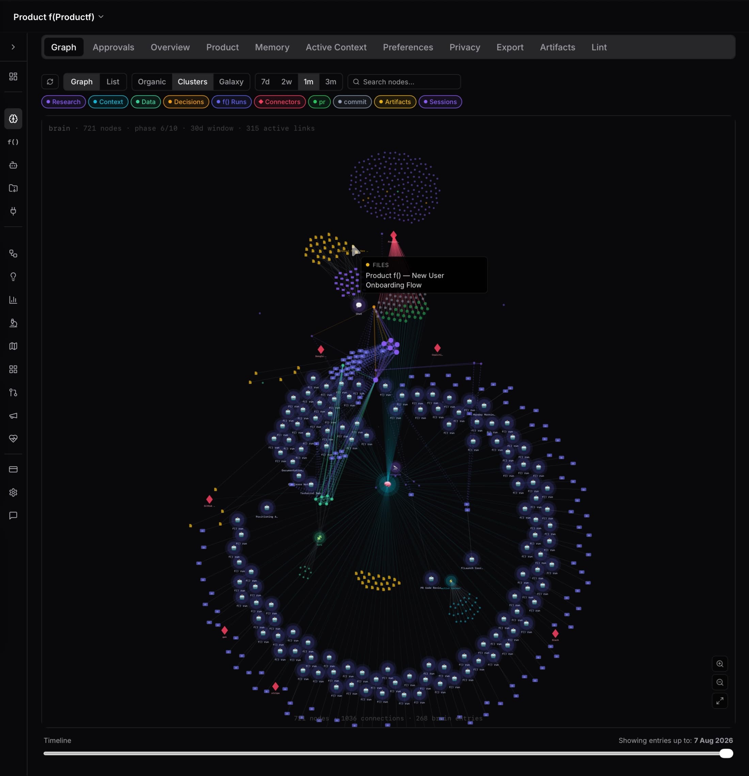Switch to the Overview tab
Viewport: 749px width, 776px height.
[170, 47]
